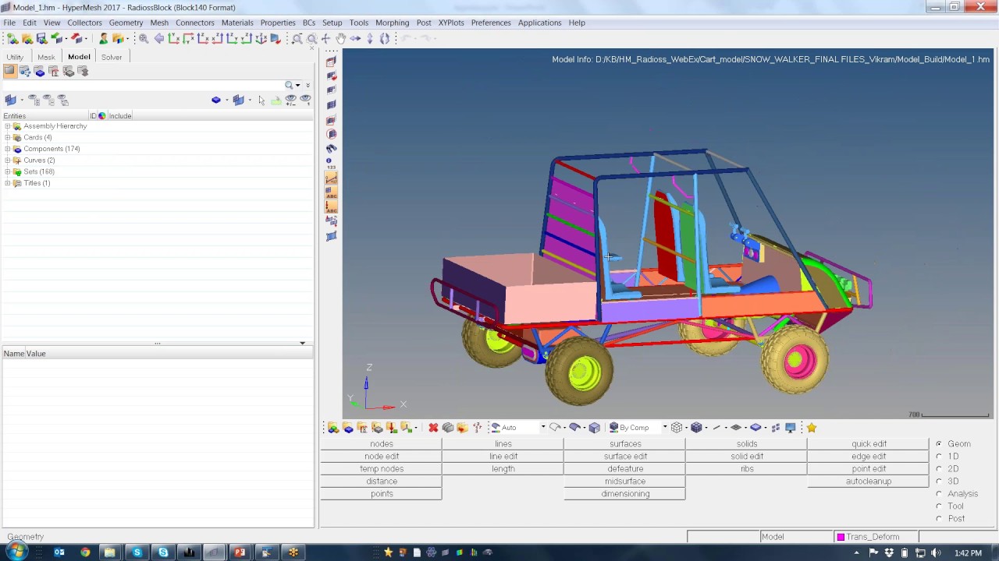Viewport: 999px width, 561px height.
Task: Open the midsurface panel
Action: pyautogui.click(x=625, y=482)
